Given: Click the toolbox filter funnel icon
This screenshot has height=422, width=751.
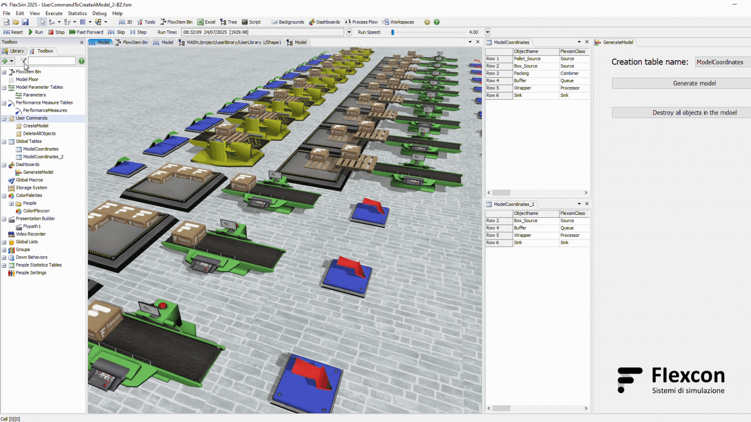Looking at the screenshot, I should (x=23, y=61).
